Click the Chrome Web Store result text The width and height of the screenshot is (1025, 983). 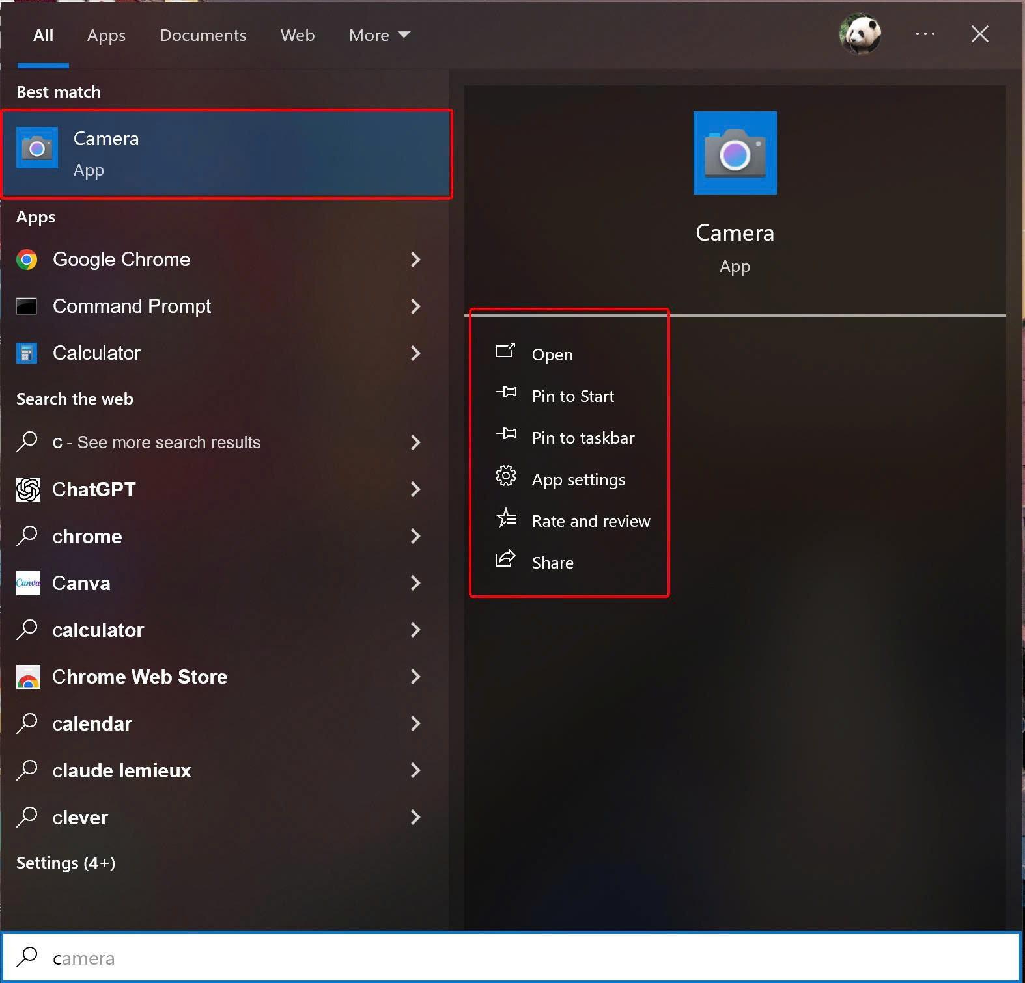[139, 677]
